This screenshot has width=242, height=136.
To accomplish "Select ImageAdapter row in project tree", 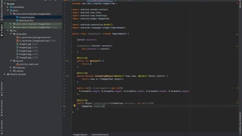I will pos(33,17).
